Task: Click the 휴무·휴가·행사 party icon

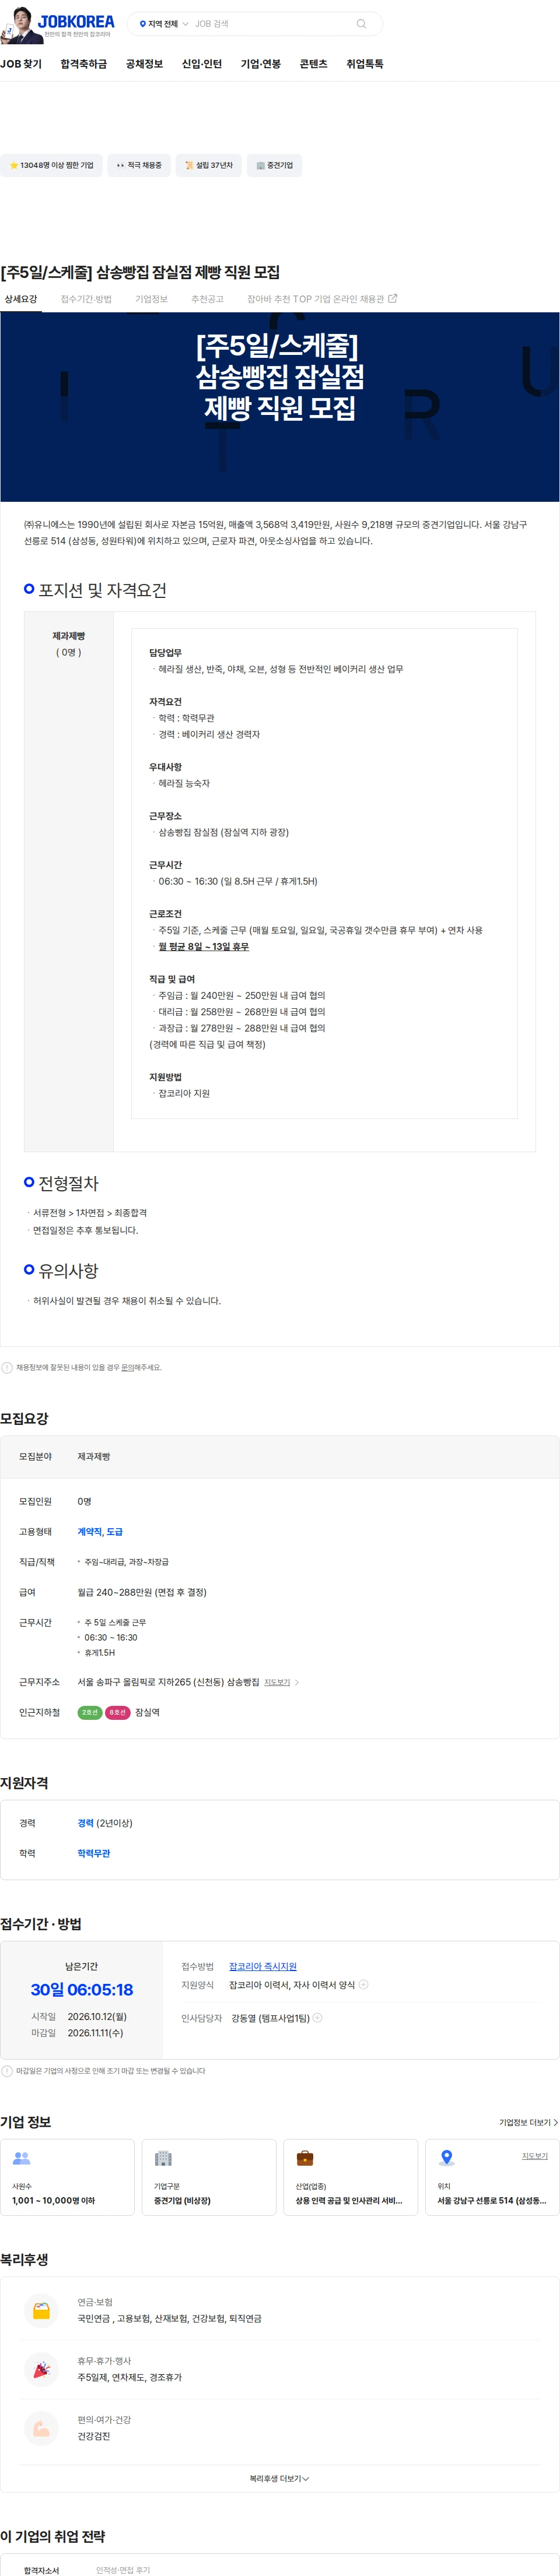Action: (x=41, y=2369)
